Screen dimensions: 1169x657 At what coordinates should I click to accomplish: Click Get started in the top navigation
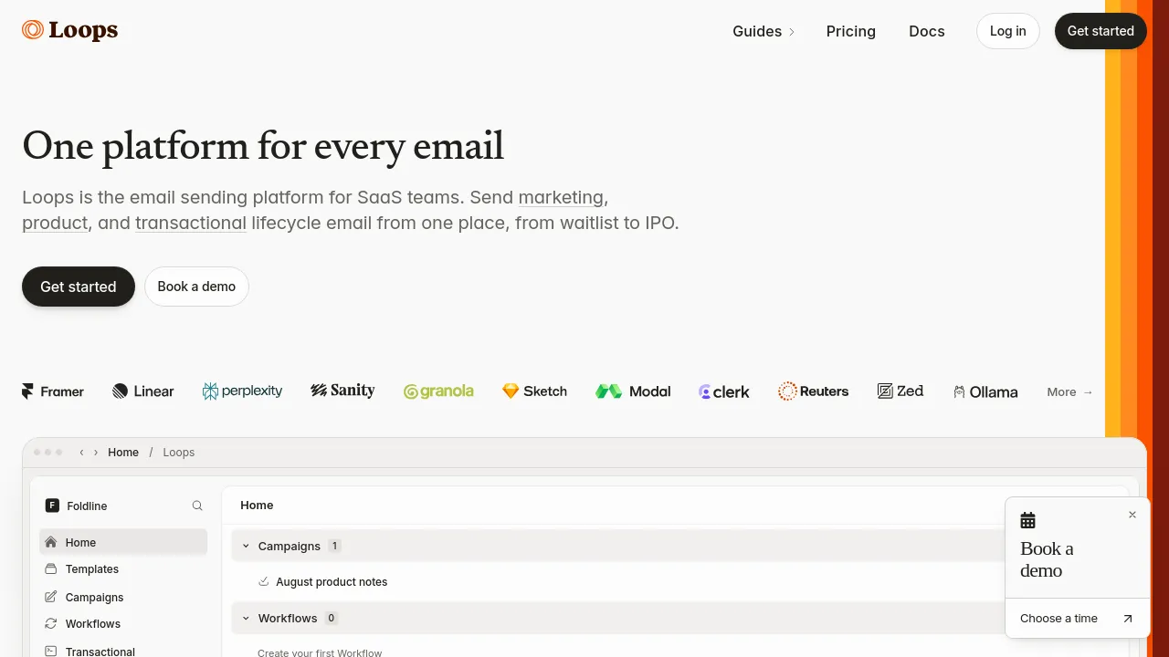coord(1101,31)
